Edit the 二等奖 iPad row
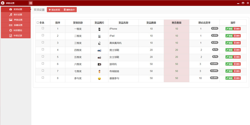Viewport: 250px width, 125px height. click(229, 36)
